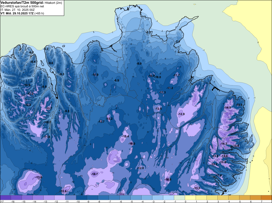Click the legend swatch between -5 and -4
Screen dimensions: 272x203
click(x=136, y=198)
